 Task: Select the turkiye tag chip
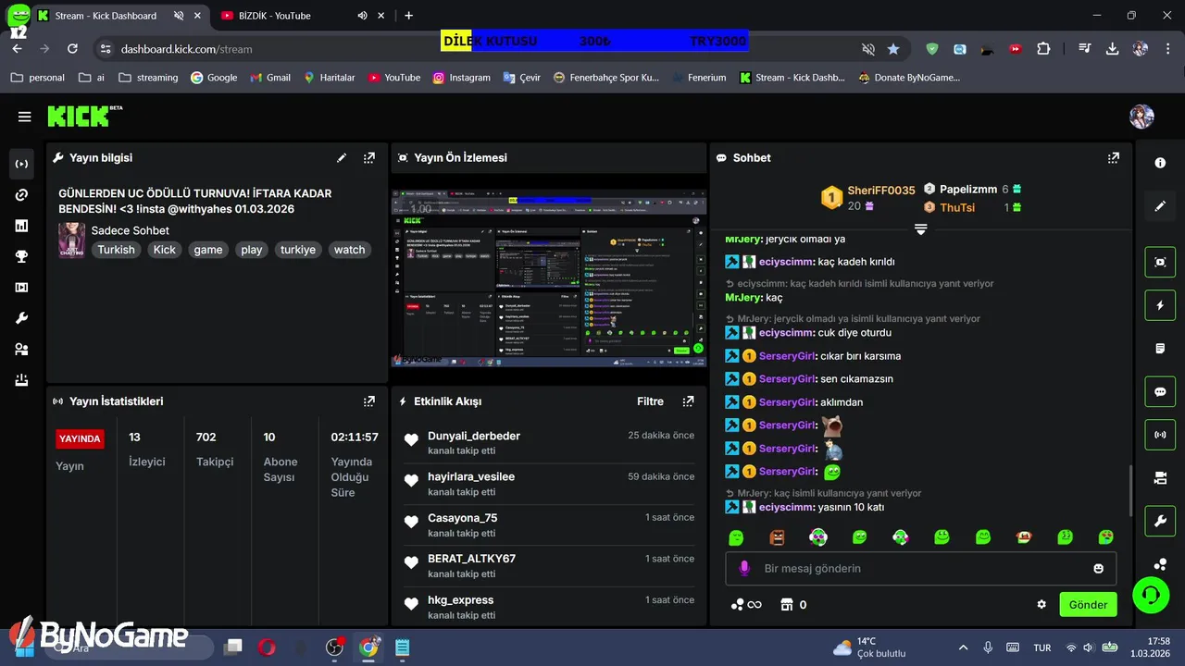(298, 250)
